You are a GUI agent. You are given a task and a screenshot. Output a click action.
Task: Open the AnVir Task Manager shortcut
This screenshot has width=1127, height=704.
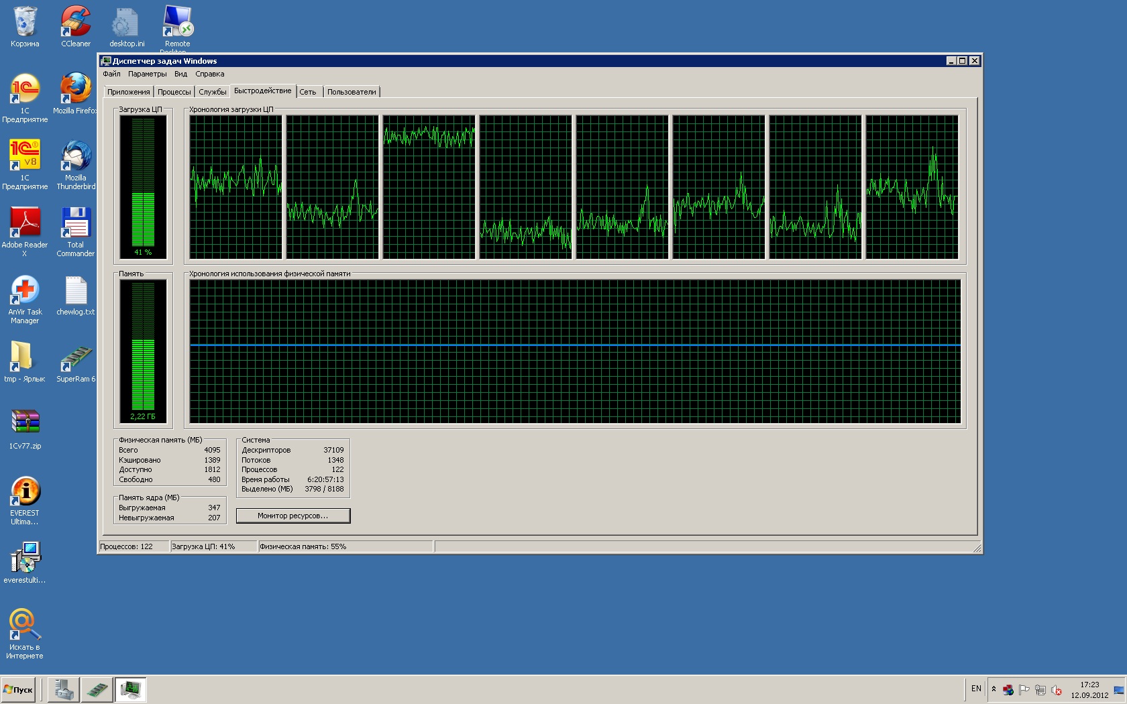(25, 292)
